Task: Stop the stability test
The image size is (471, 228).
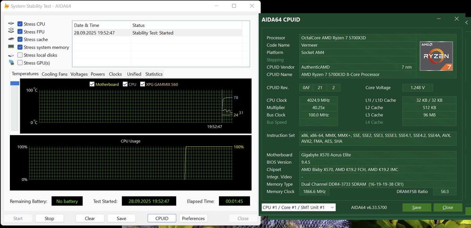Action: click(x=49, y=219)
